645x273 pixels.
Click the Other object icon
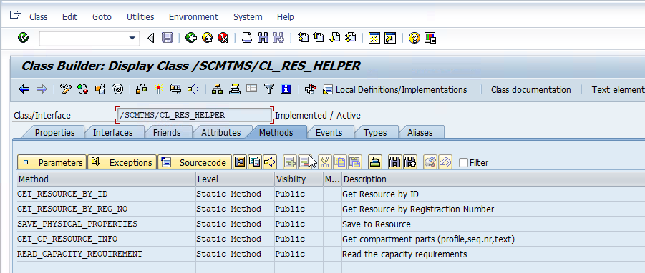tap(100, 89)
